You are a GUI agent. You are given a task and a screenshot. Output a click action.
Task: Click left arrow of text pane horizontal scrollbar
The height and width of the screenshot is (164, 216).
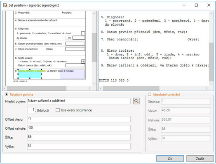tap(101, 88)
